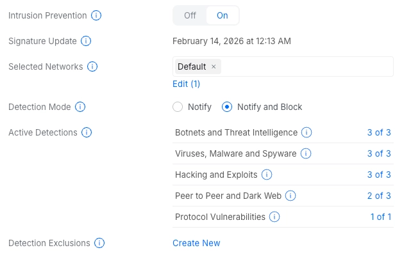Remove the Default network tag

[214, 66]
